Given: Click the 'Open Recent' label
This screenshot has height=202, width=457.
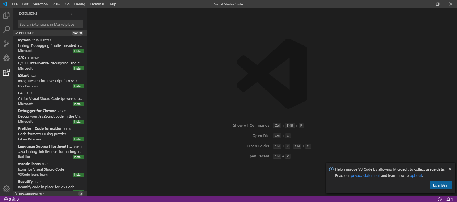Looking at the screenshot, I should tap(258, 156).
